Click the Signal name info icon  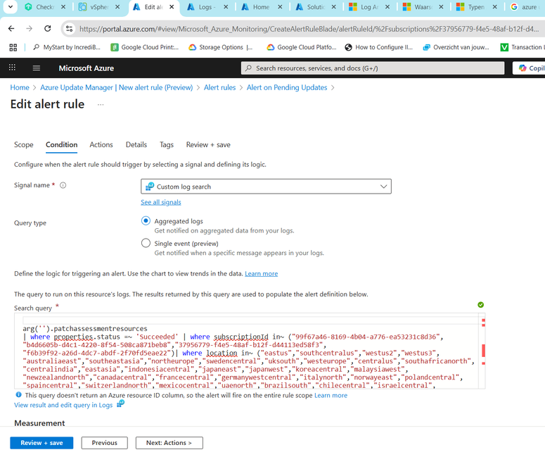coord(63,185)
